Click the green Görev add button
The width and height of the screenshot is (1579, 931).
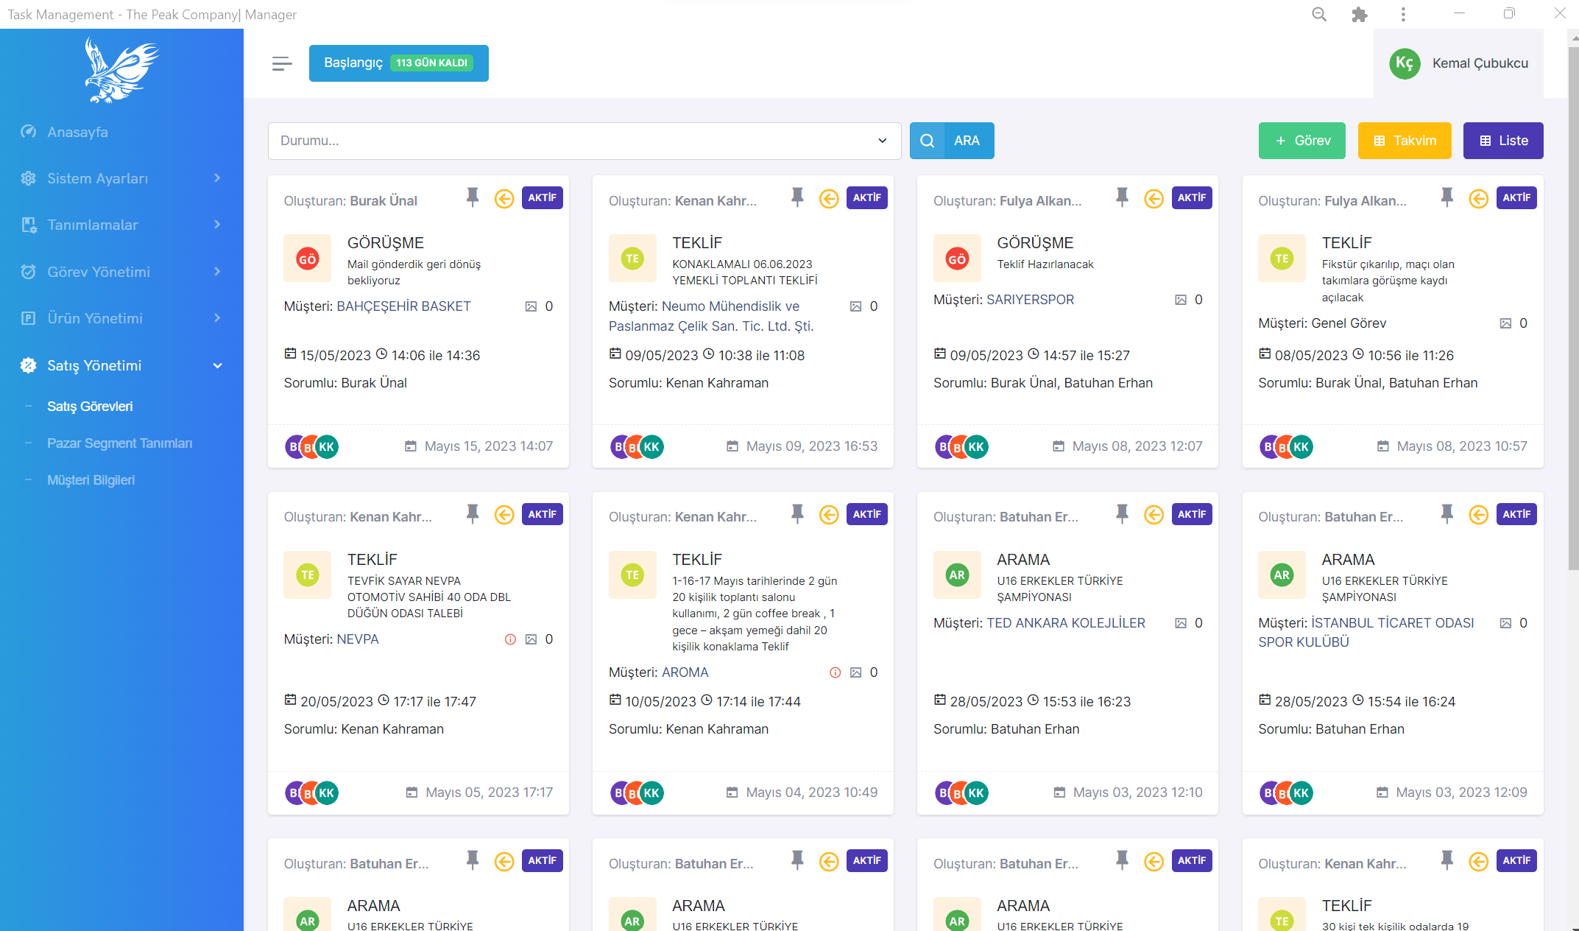(1301, 141)
